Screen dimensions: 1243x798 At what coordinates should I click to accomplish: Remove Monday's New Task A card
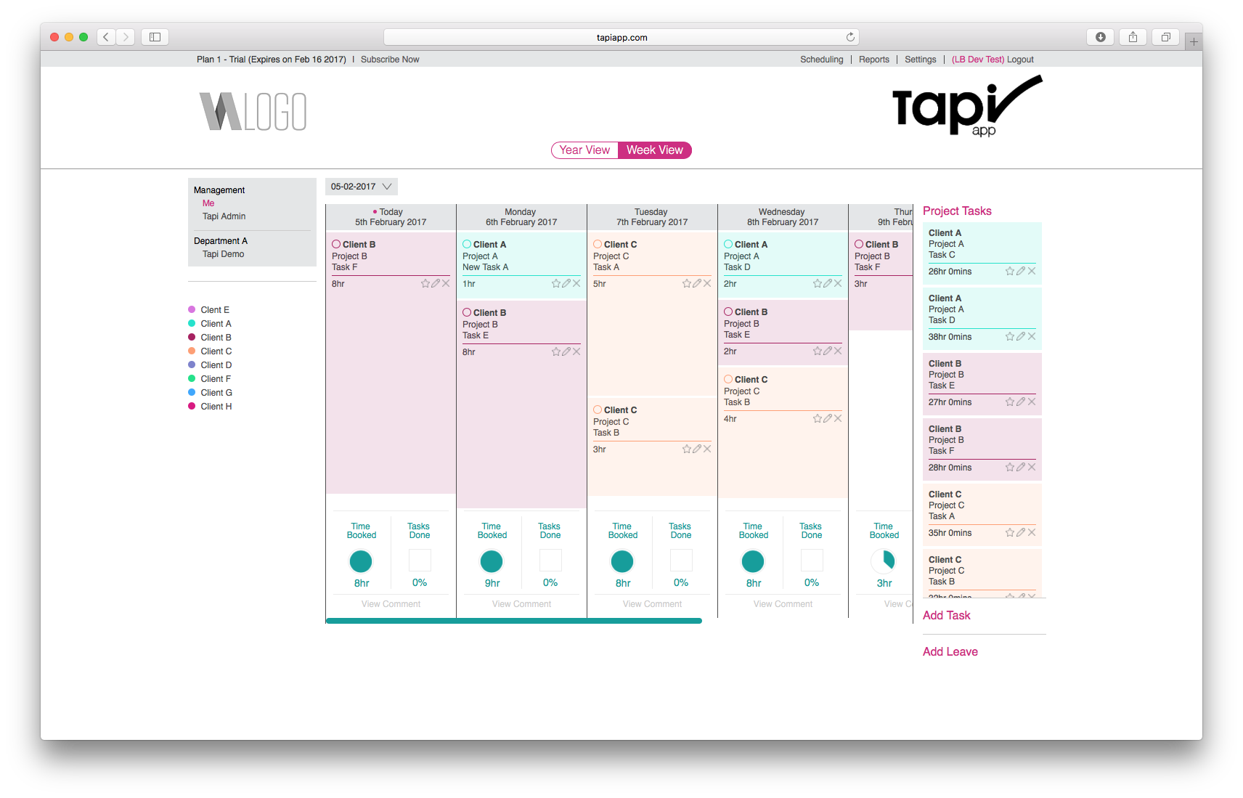[576, 283]
